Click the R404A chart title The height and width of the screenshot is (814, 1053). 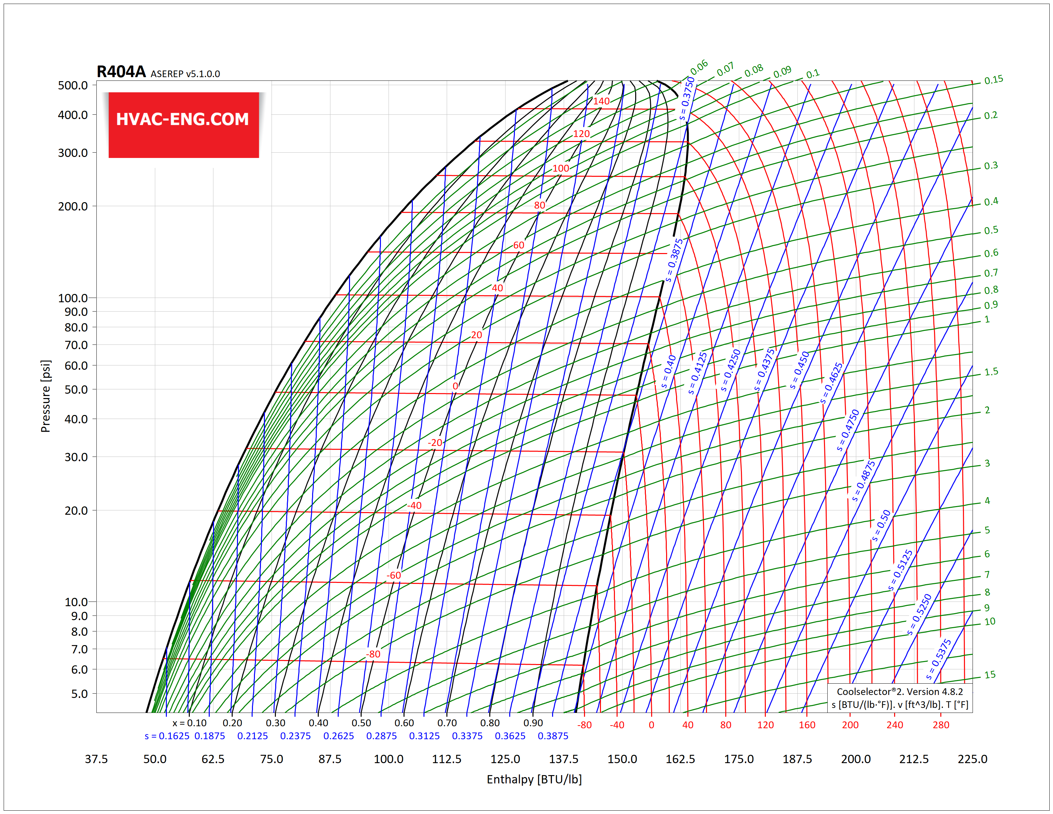(122, 71)
